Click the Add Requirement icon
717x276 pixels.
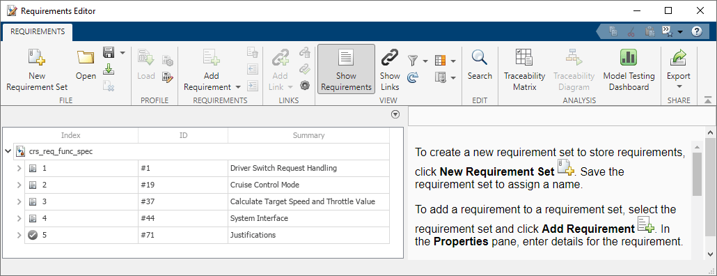212,58
